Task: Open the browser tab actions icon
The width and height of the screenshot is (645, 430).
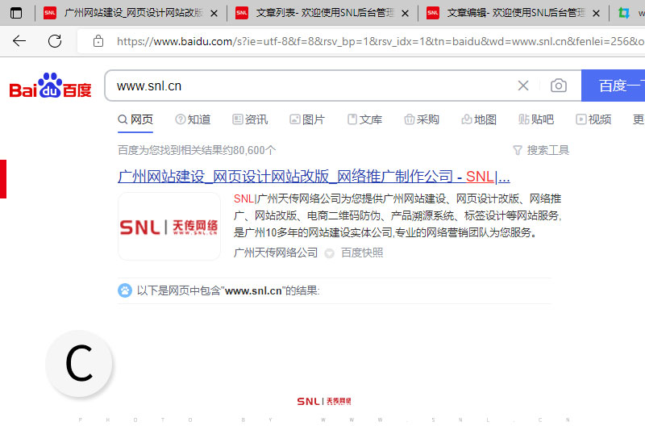Action: tap(16, 13)
